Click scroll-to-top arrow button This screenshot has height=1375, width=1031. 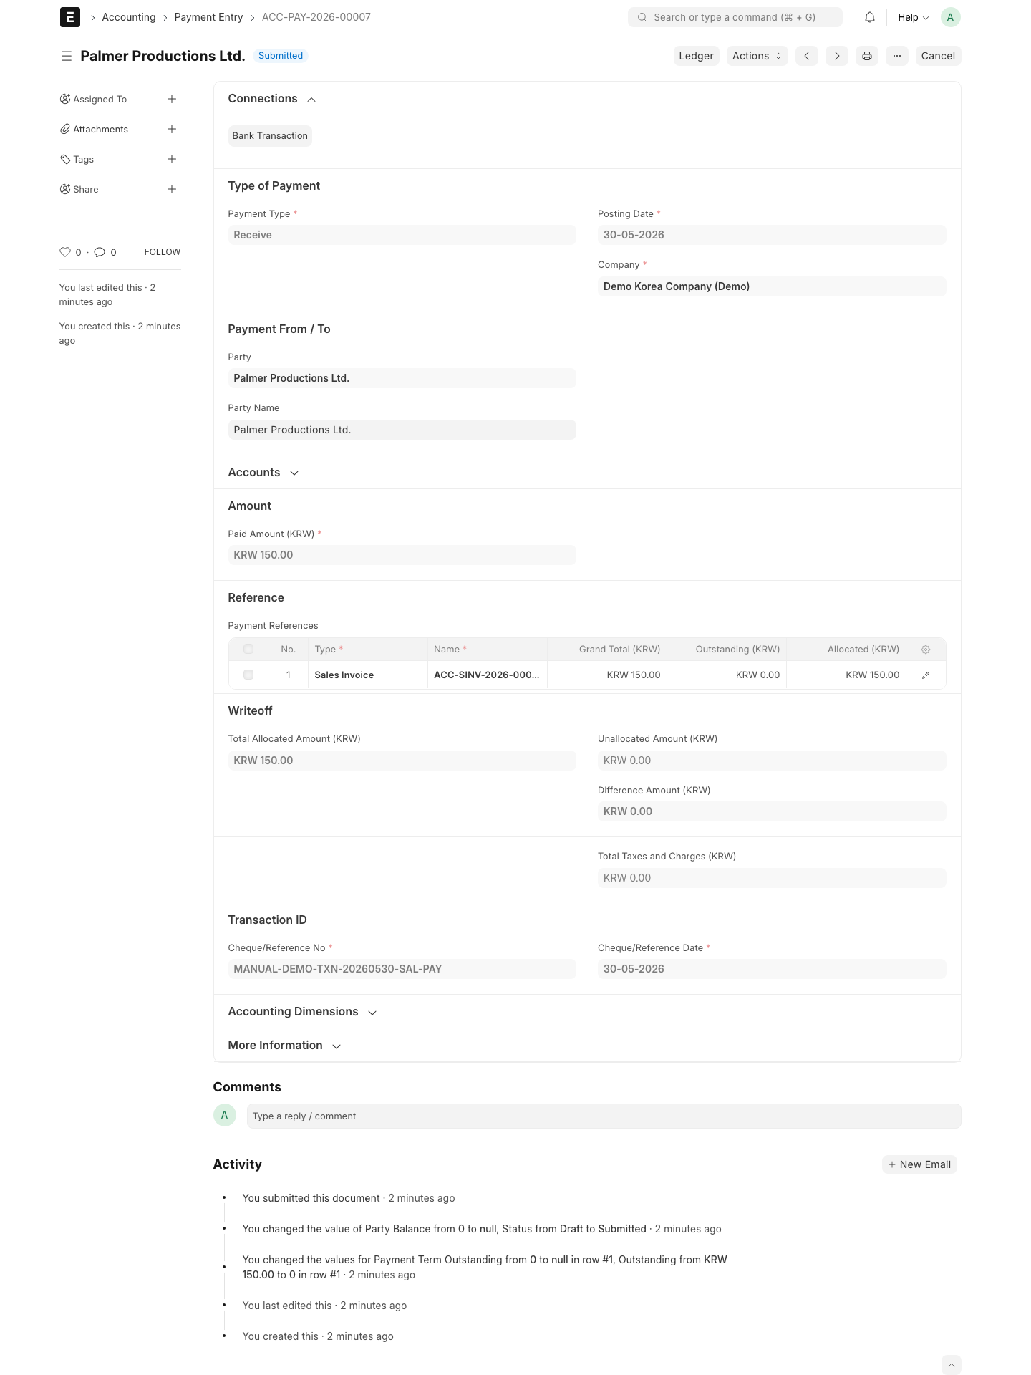(951, 1365)
